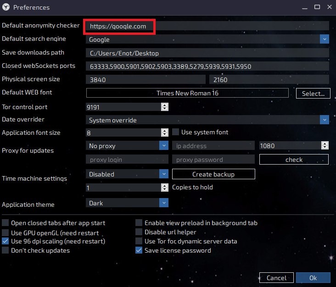Click the ip address proxy field
336x287 pixels.
pyautogui.click(x=213, y=146)
